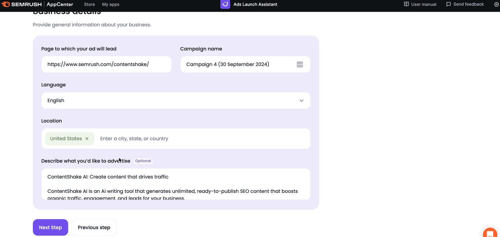500x237 pixels.
Task: Click the advertising description text area
Action: coord(176,184)
